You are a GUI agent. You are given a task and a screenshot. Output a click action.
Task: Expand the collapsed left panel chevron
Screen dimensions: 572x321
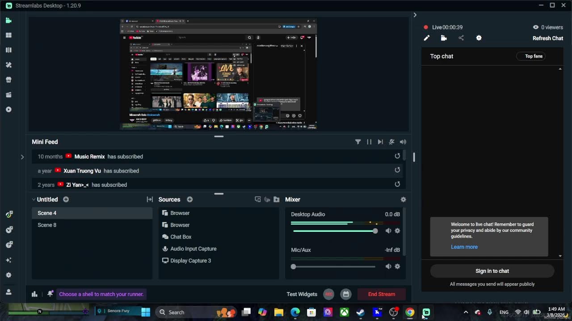(x=22, y=157)
